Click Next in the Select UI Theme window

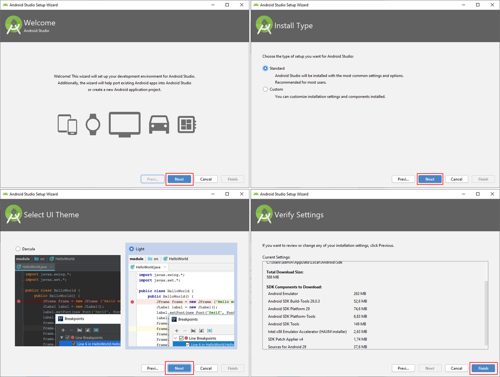tap(179, 368)
